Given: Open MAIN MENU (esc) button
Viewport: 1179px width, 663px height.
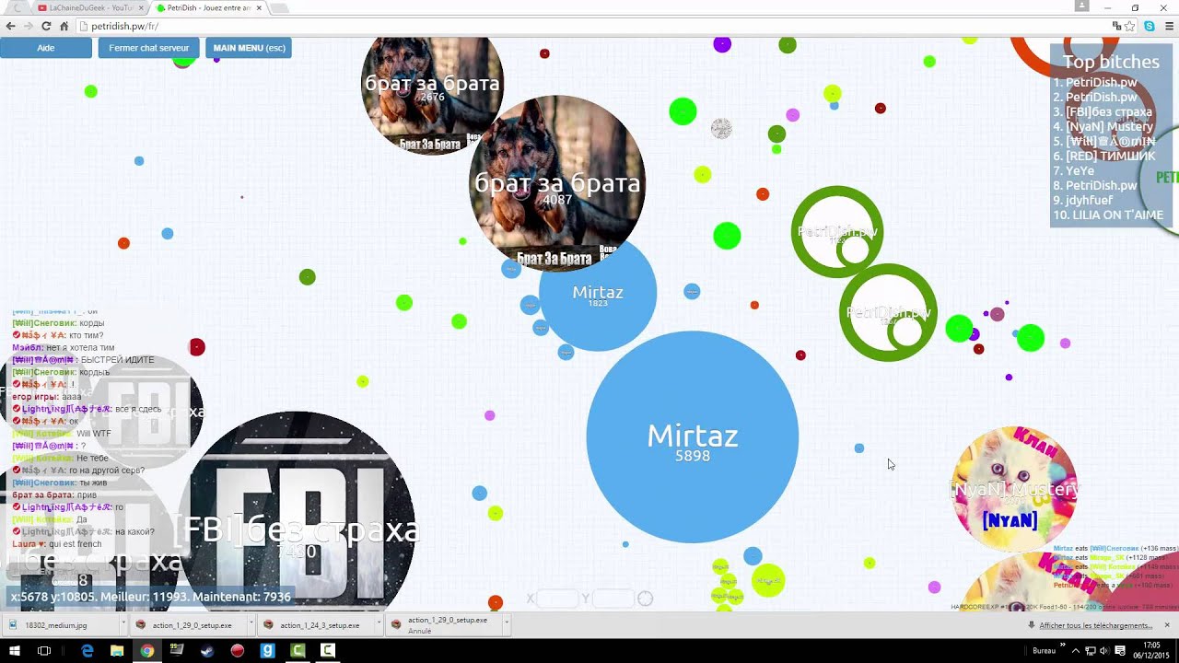Looking at the screenshot, I should (x=249, y=48).
